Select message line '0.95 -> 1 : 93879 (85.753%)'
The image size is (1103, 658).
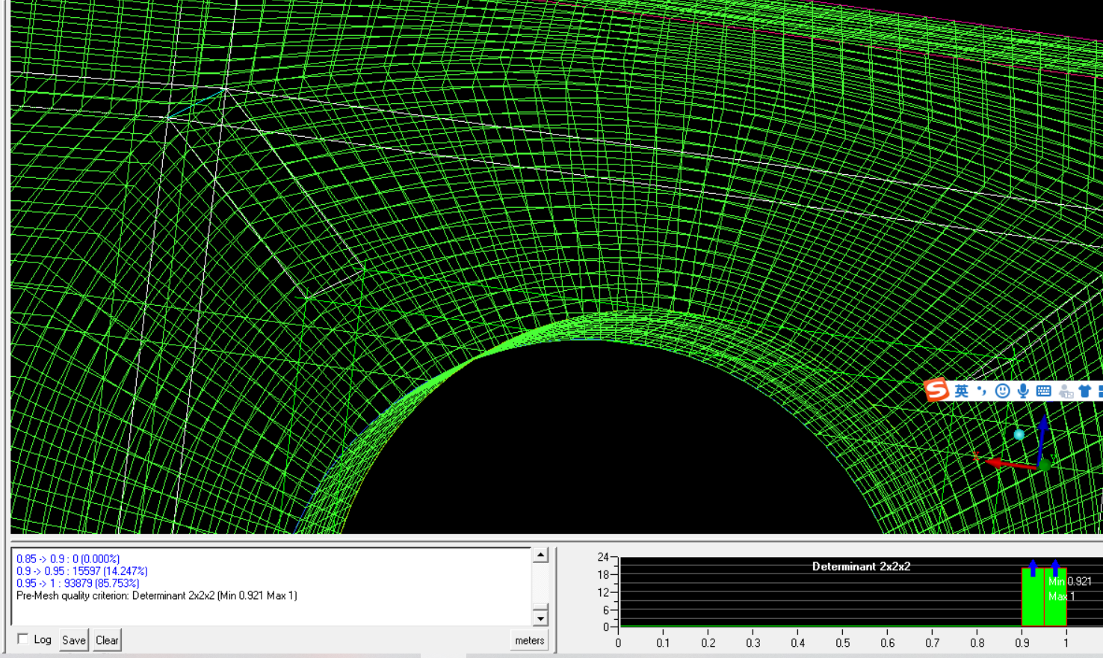(x=78, y=583)
